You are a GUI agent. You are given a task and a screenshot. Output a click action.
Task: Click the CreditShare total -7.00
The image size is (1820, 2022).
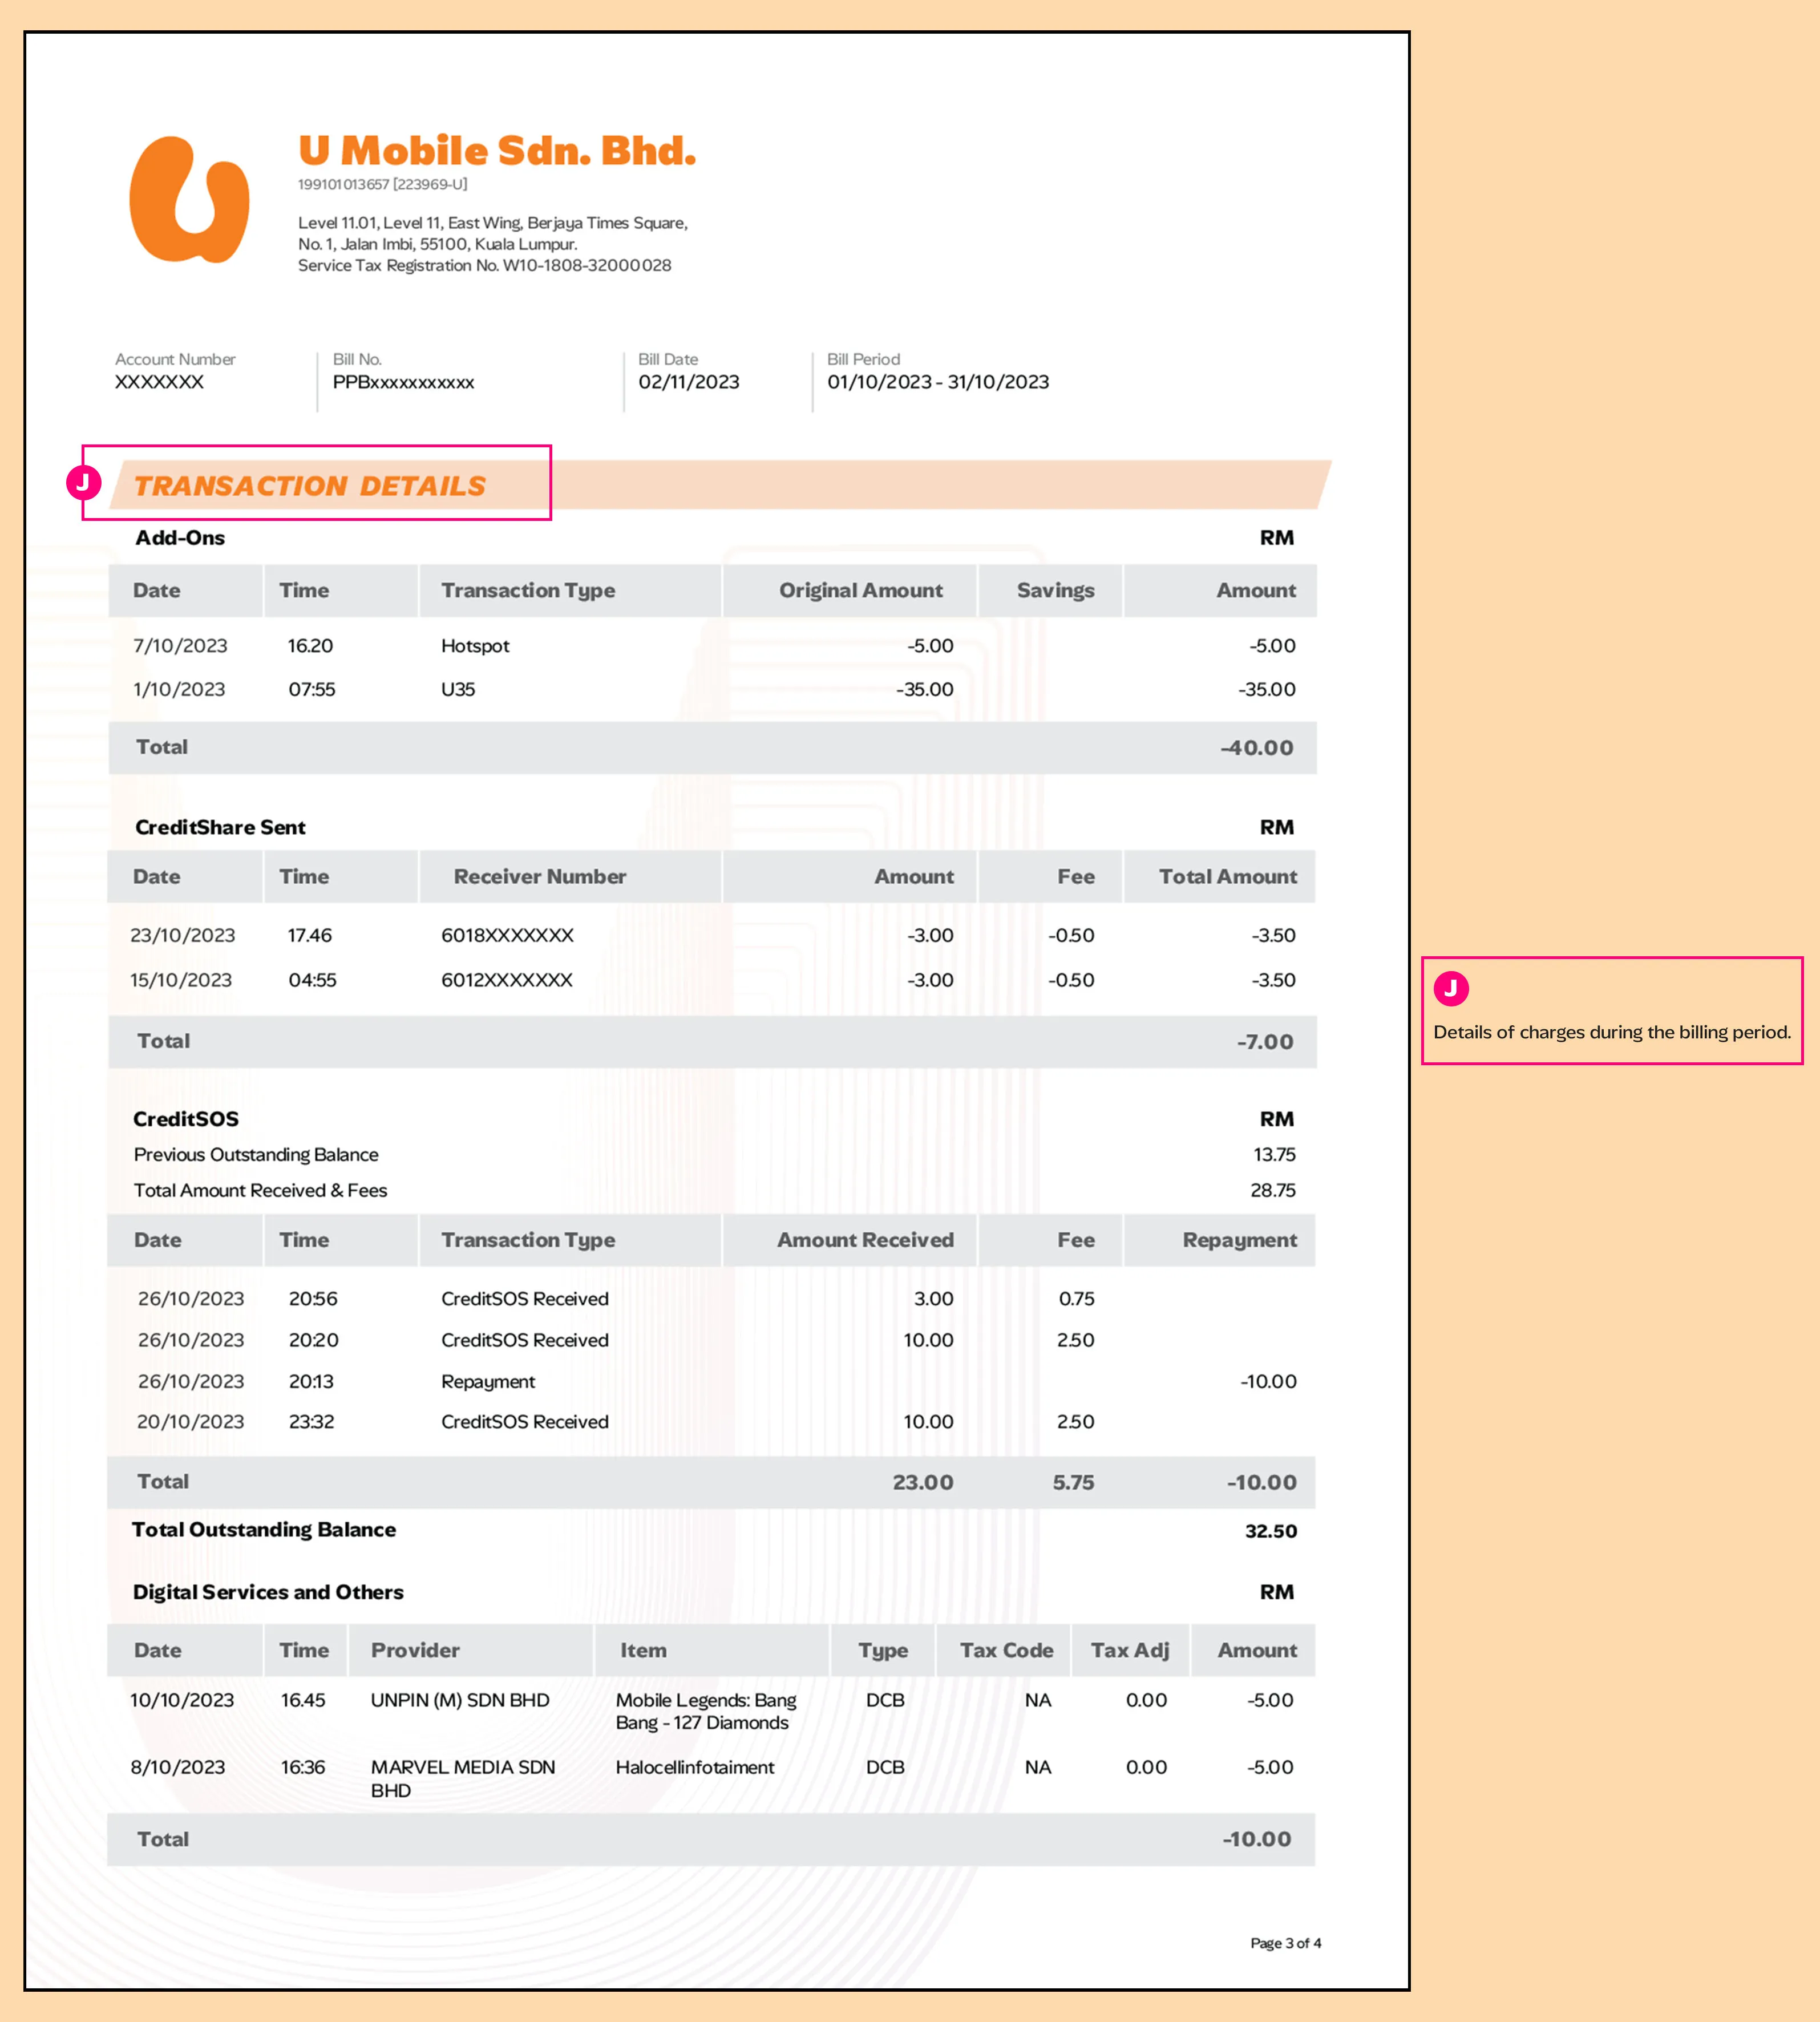click(x=1265, y=1042)
